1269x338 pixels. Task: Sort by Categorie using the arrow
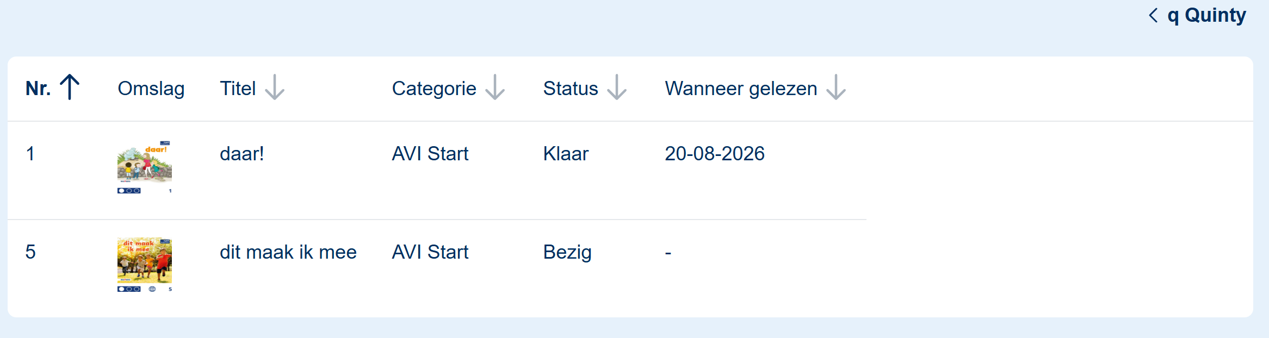495,87
